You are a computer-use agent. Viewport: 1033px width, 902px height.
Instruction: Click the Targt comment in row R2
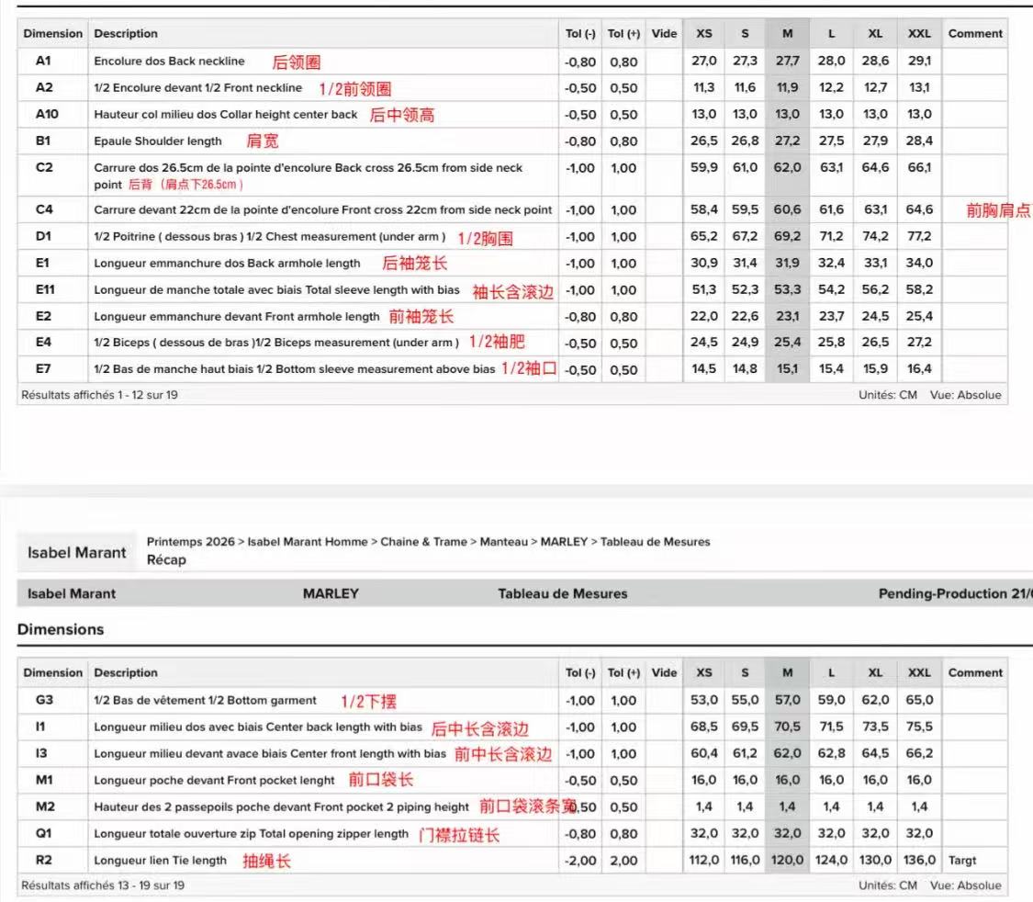[x=963, y=861]
